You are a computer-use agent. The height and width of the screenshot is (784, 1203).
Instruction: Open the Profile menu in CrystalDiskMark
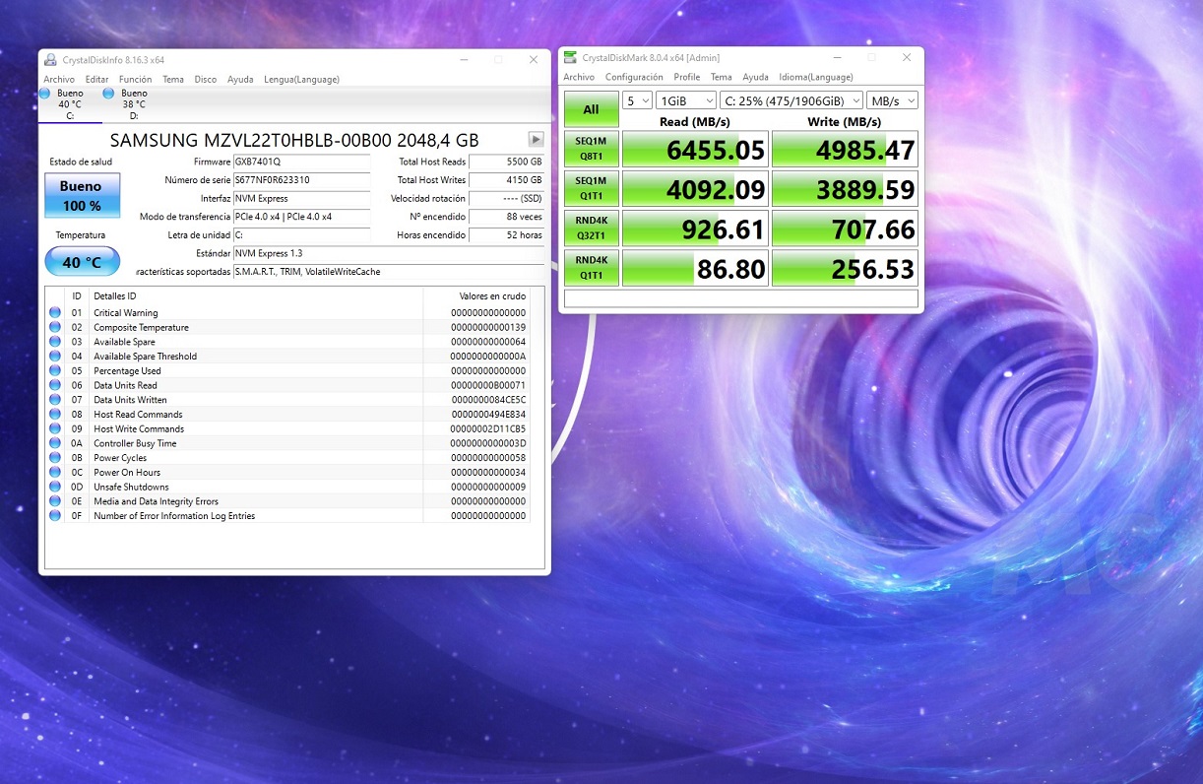[x=686, y=78]
